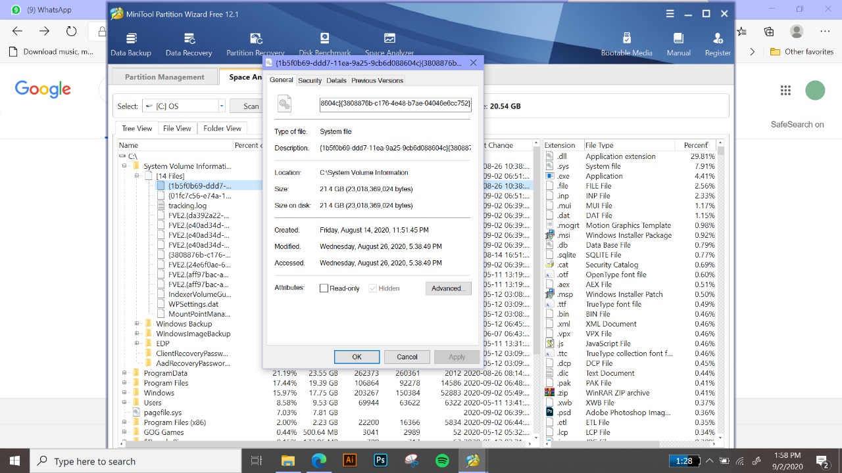Open the Bootable Media builder
This screenshot has width=842, height=473.
(626, 44)
